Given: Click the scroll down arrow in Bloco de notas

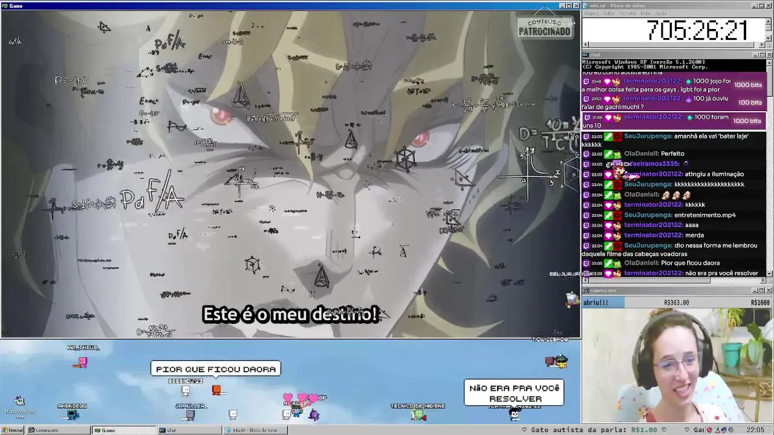Looking at the screenshot, I should click(769, 39).
